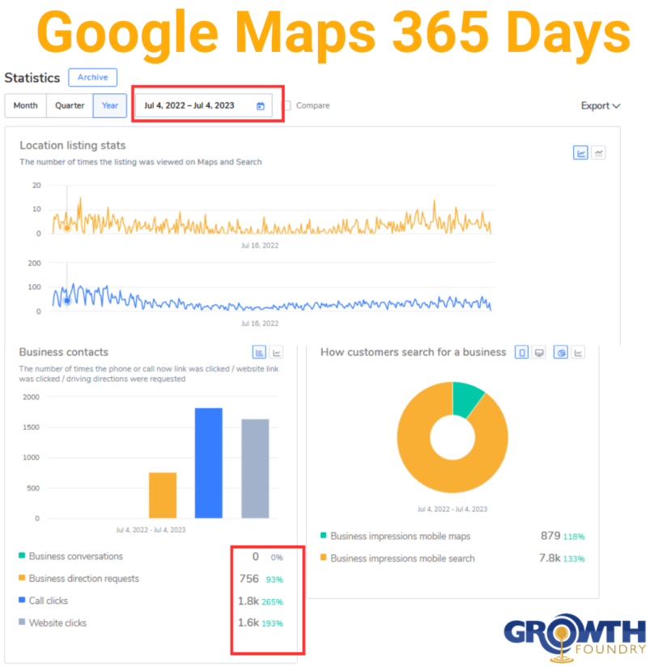Select bar chart view in Business contacts panel

point(259,352)
